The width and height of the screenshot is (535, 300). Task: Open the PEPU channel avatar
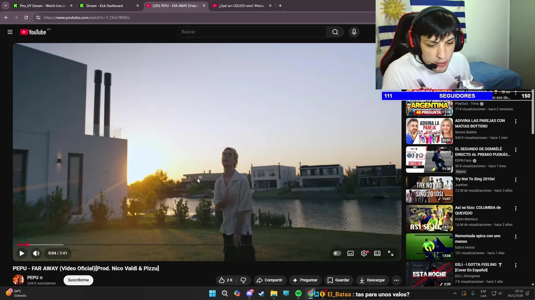click(x=18, y=280)
